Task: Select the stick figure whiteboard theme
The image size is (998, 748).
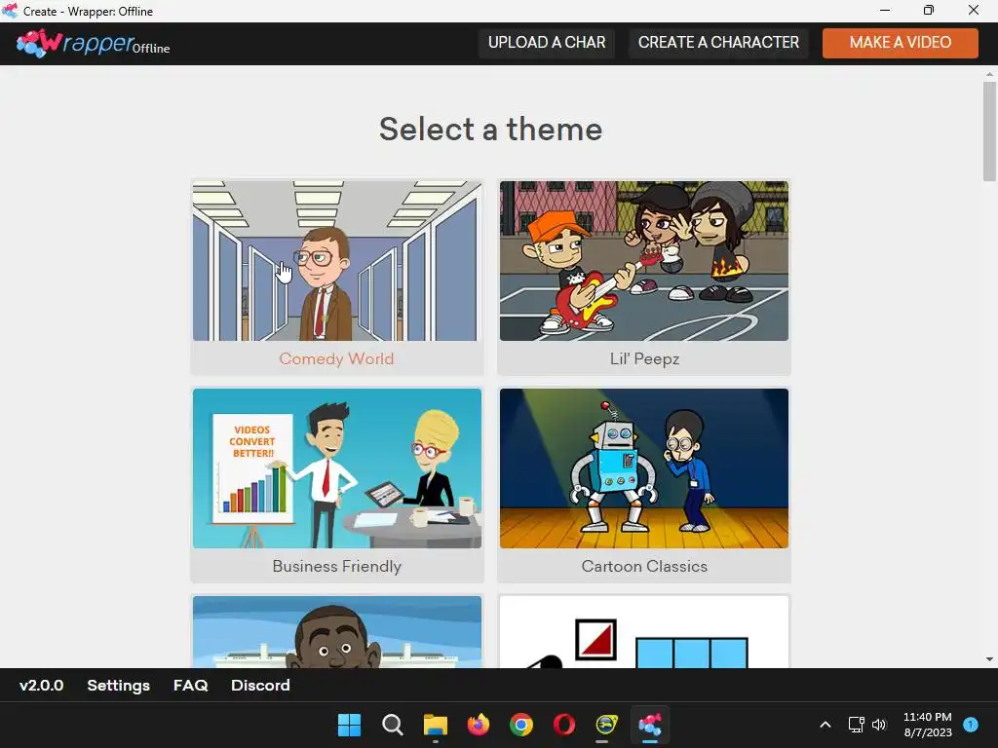Action: (x=644, y=631)
